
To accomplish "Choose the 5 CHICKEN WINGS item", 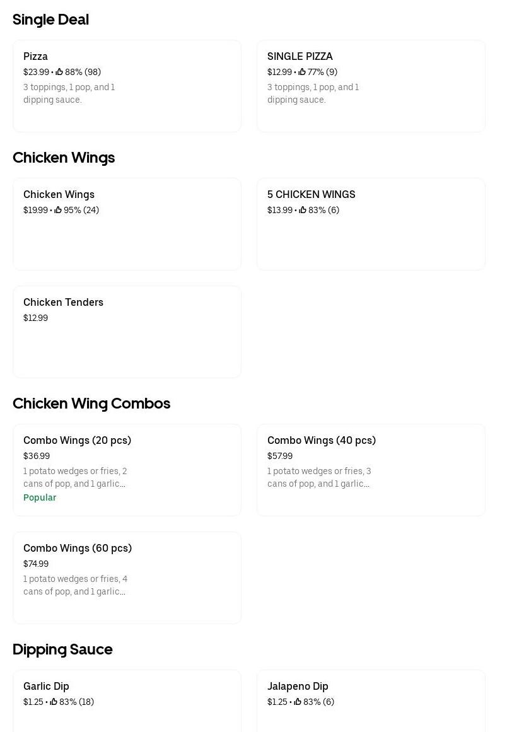I will 371,224.
